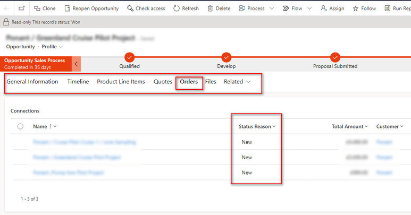Select the Orders tab

click(x=189, y=82)
